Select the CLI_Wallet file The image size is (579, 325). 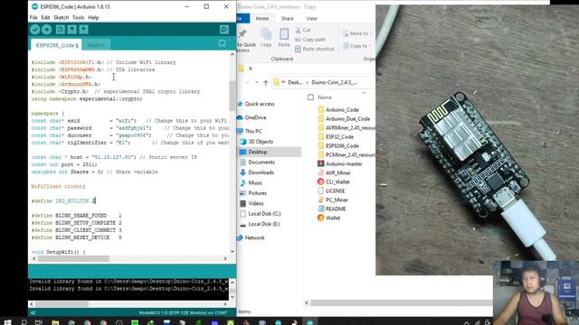(337, 182)
